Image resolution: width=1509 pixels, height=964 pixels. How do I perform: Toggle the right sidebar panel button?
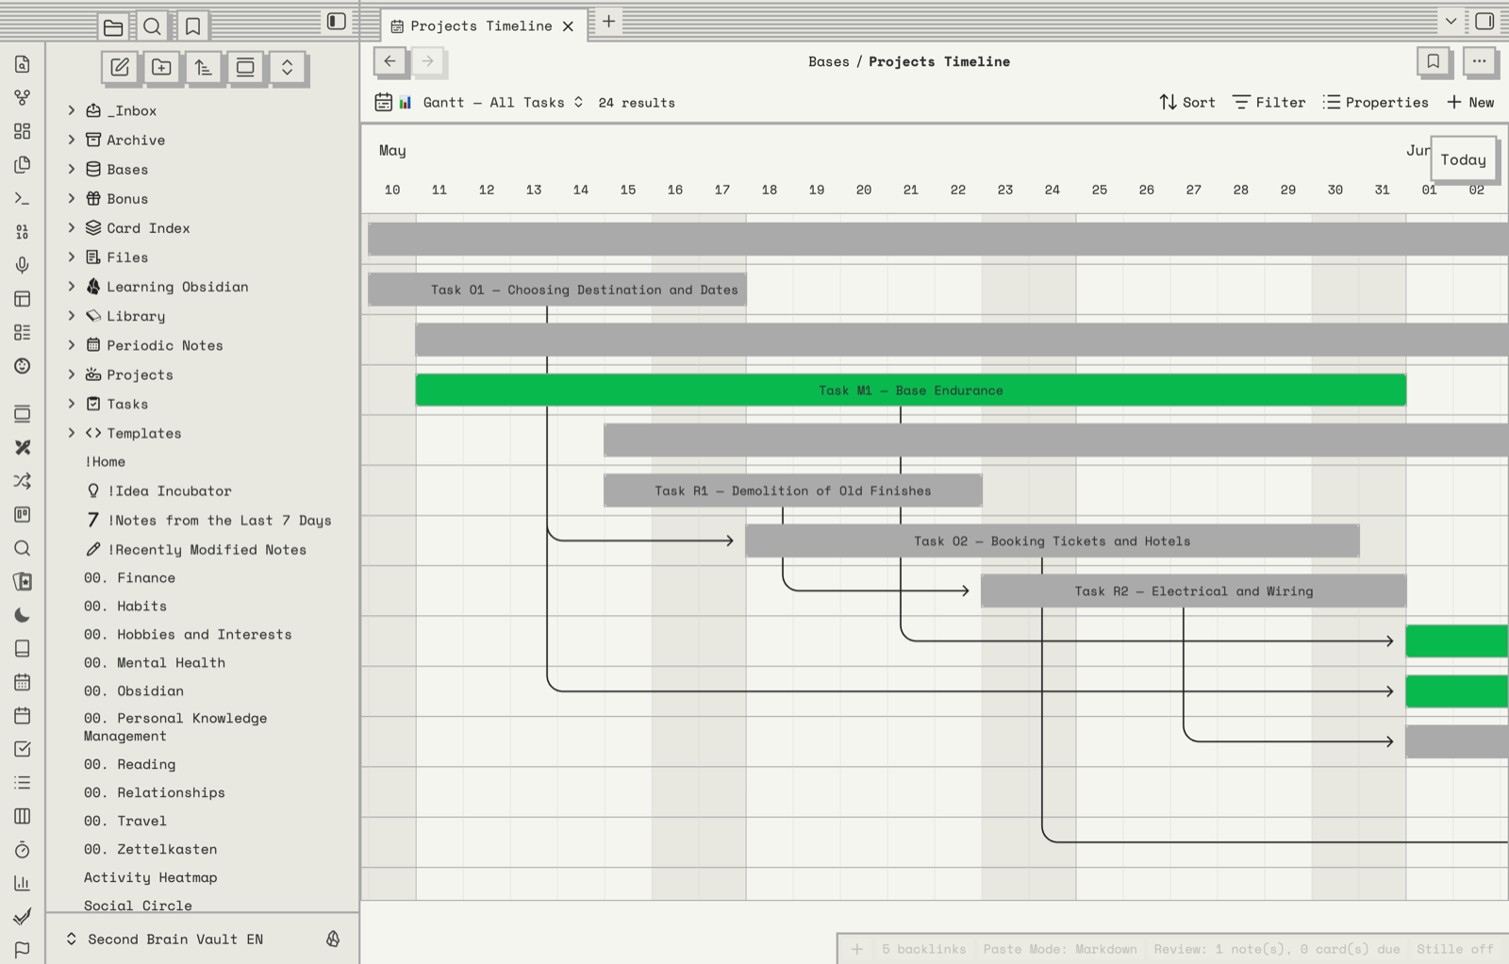(1484, 21)
